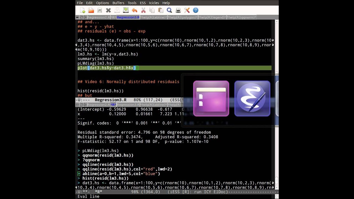This screenshot has width=354, height=199.
Task: Click the grayed-out Save buffer icon
Action: [x=117, y=10]
